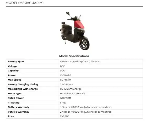Click the Voltage row label
Image resolution: width=146 pixels, height=122 pixels.
coord(13,66)
